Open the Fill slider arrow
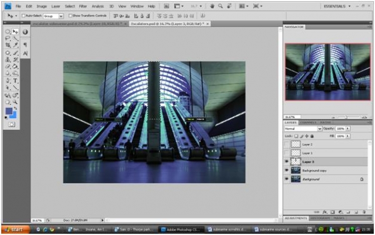 coord(347,136)
